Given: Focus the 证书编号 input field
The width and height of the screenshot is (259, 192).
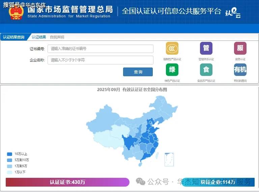Looking at the screenshot, I should point(100,49).
